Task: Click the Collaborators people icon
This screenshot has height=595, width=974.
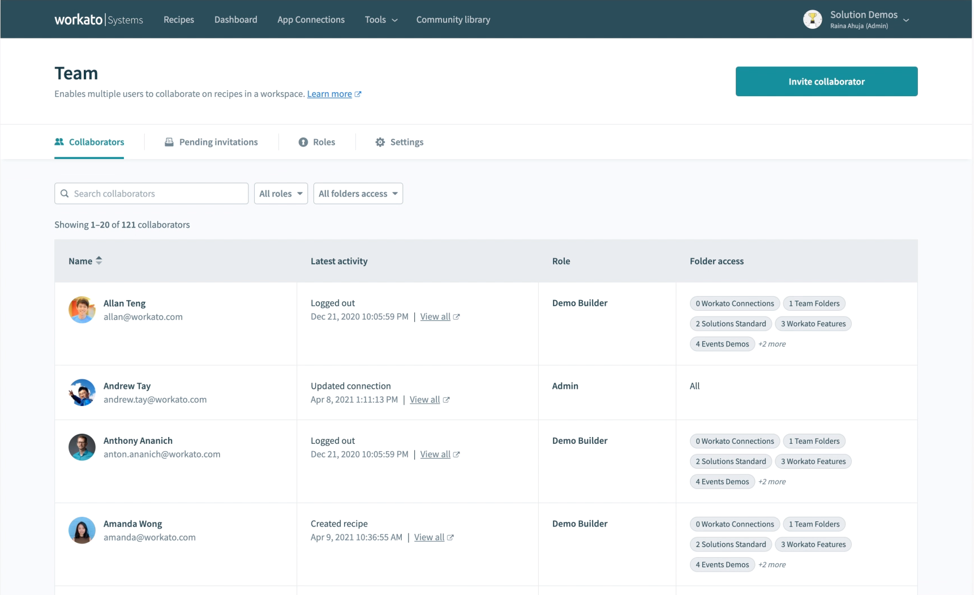Action: click(x=59, y=142)
